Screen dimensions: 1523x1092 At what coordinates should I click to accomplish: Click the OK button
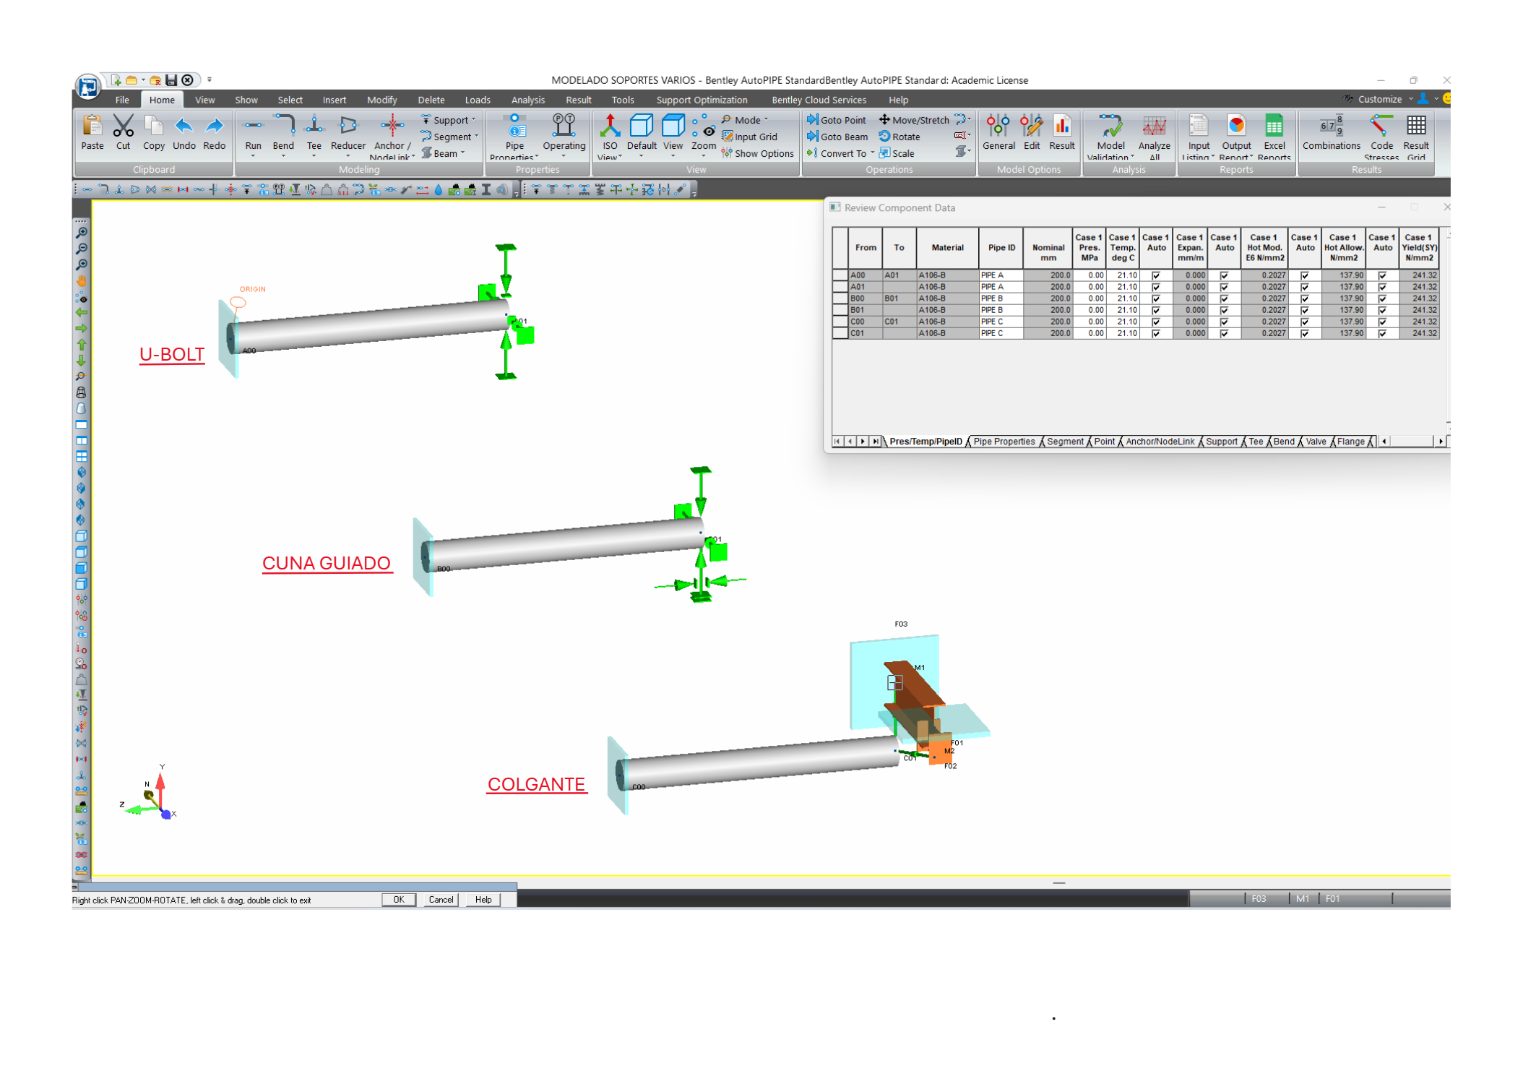point(398,900)
